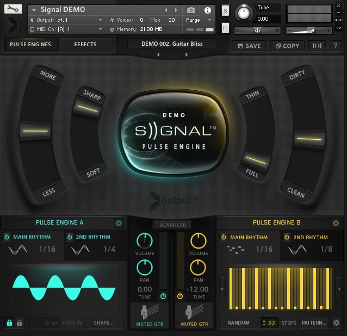Toggle Engine A 2nd Rhythm power
Screen dimensions: 347x336
point(70,237)
